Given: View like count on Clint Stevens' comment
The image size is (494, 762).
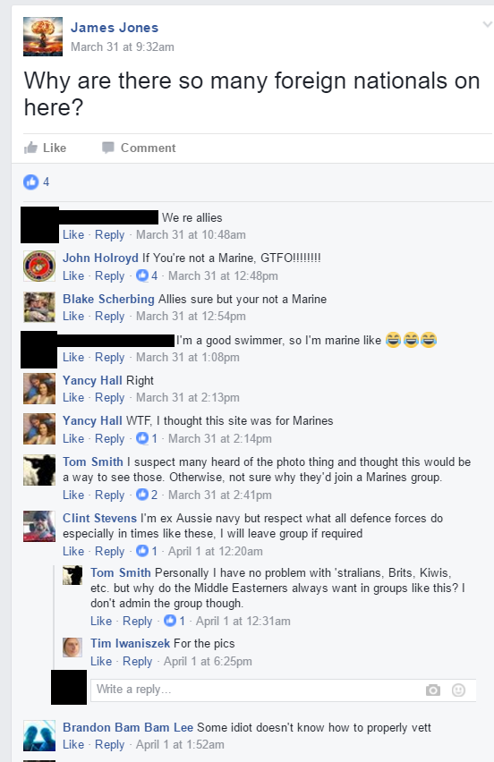Looking at the screenshot, I should click(147, 551).
